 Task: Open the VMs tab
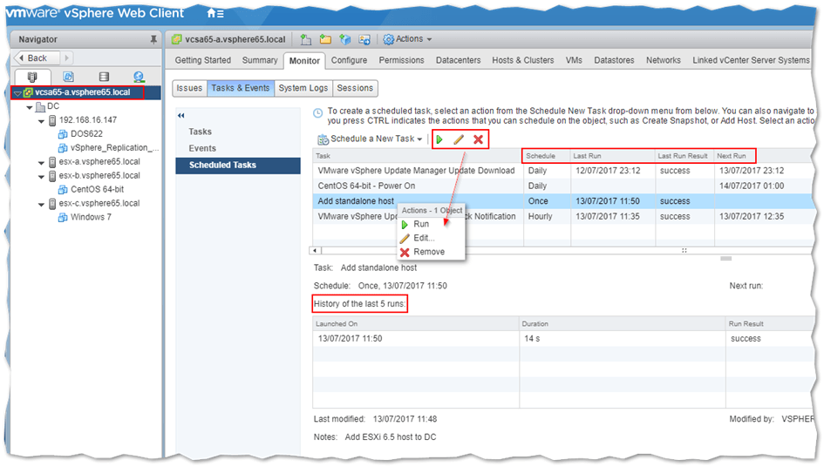574,60
